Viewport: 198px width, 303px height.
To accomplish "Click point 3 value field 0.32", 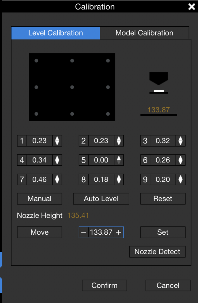I will coord(163,141).
